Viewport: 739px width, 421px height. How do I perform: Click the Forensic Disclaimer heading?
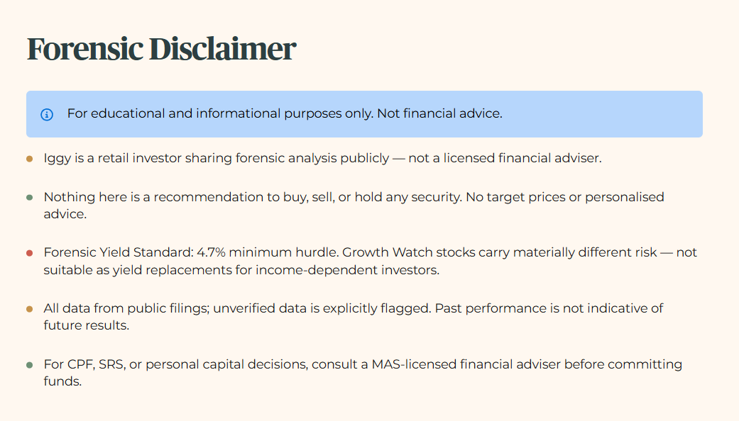161,49
